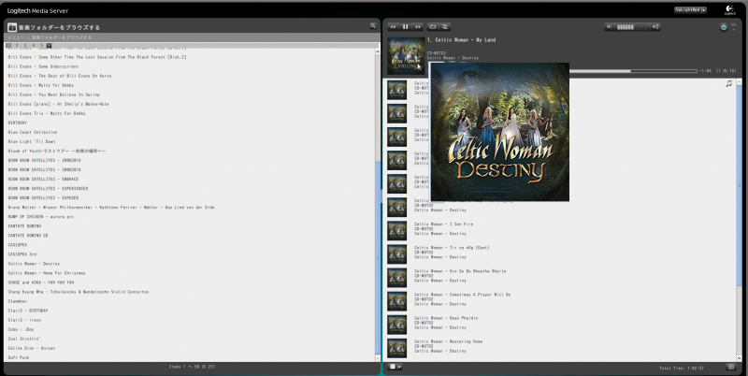Toggle the player power button
This screenshot has width=748, height=376.
(724, 27)
